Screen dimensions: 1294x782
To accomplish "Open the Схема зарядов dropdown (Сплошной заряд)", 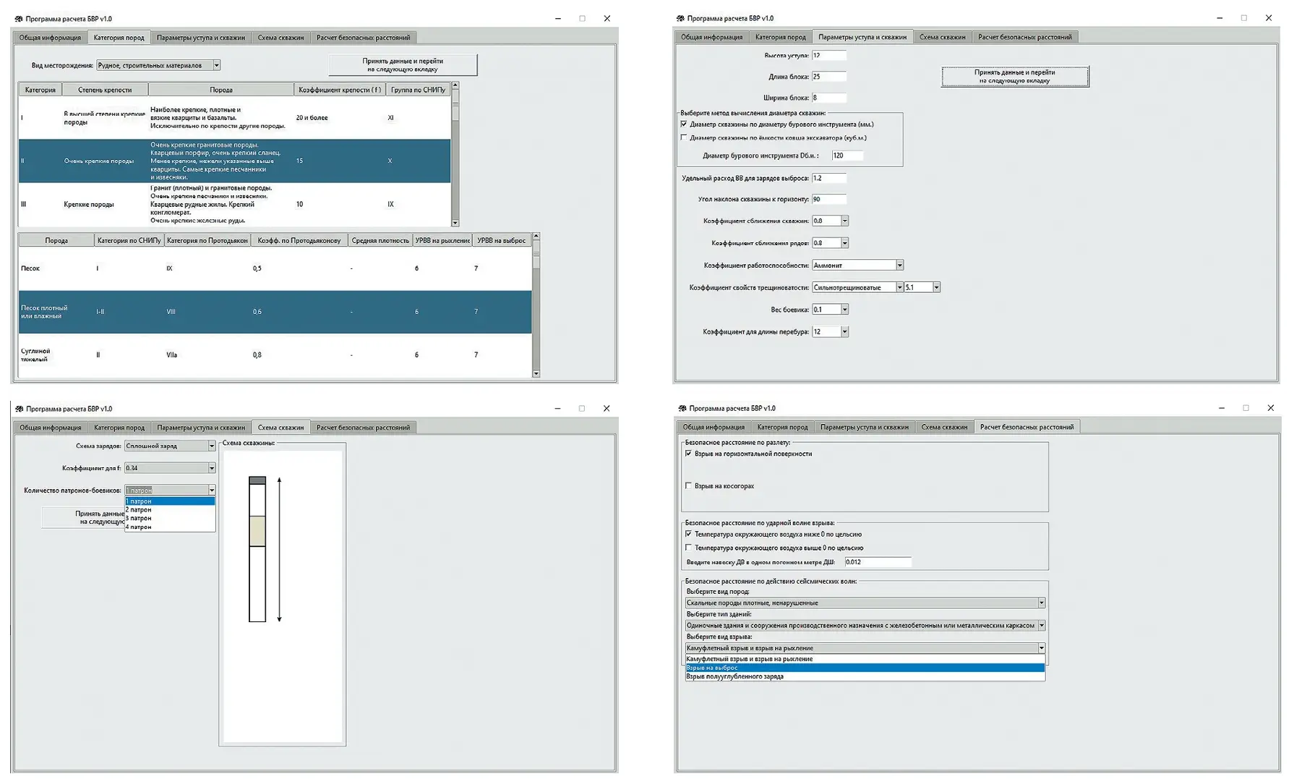I will coord(211,446).
